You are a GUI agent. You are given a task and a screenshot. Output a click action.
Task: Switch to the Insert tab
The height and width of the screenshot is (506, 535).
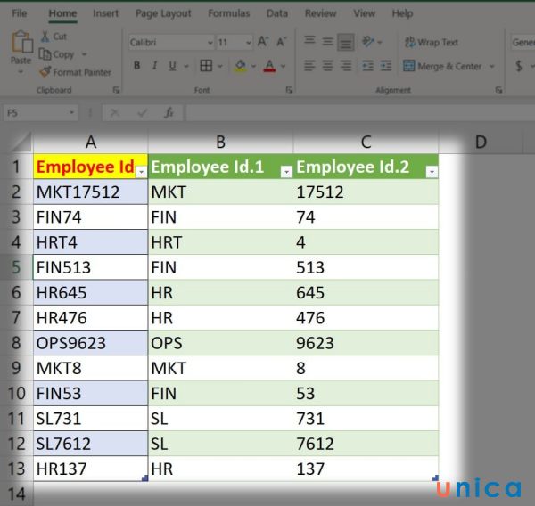tap(105, 13)
